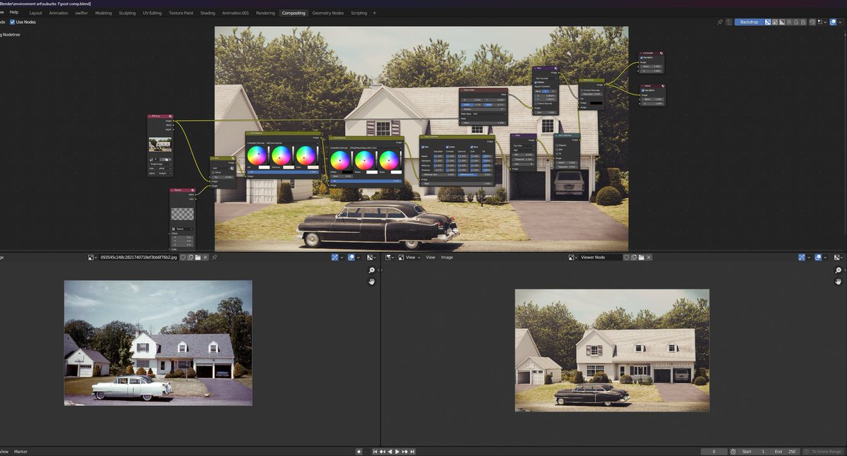Open the image browse dropdown beside Viewer Node
The width and height of the screenshot is (847, 456).
[572, 258]
